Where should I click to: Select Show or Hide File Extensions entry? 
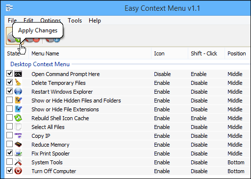coord(65,109)
